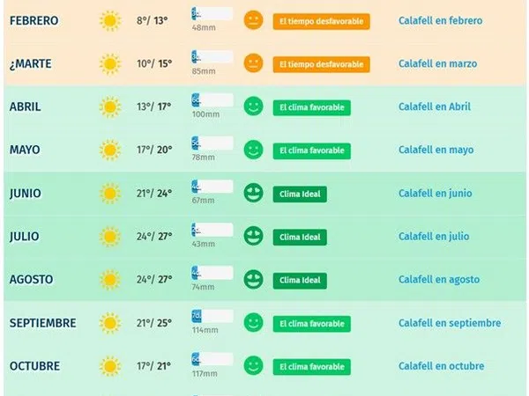This screenshot has width=529, height=396.
Task: Click the sun icon beside JUNIO
Action: (x=109, y=193)
